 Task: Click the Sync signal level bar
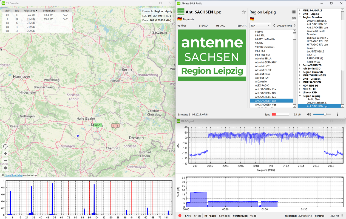pos(280,114)
